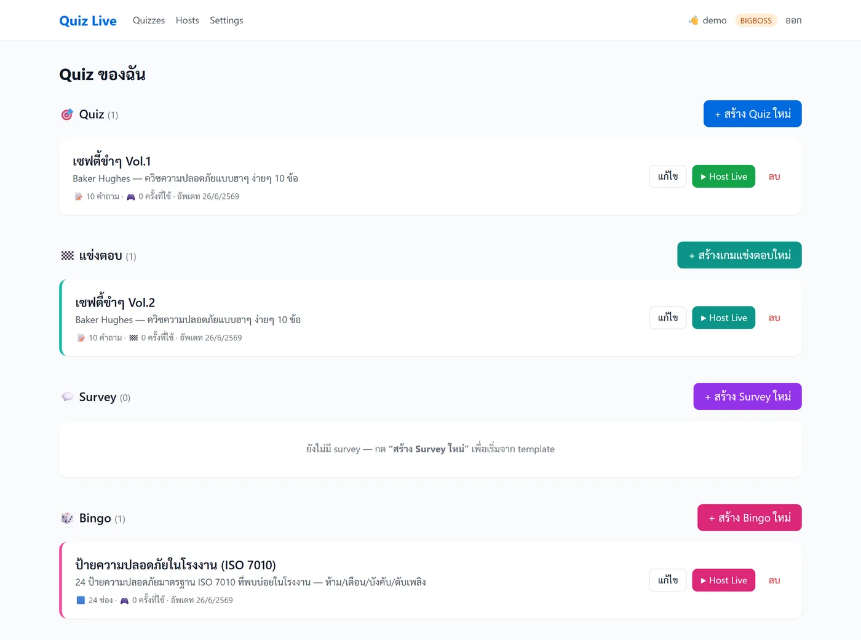Click the สร้าง Quiz ใหม่ button
The width and height of the screenshot is (861, 640).
point(752,114)
